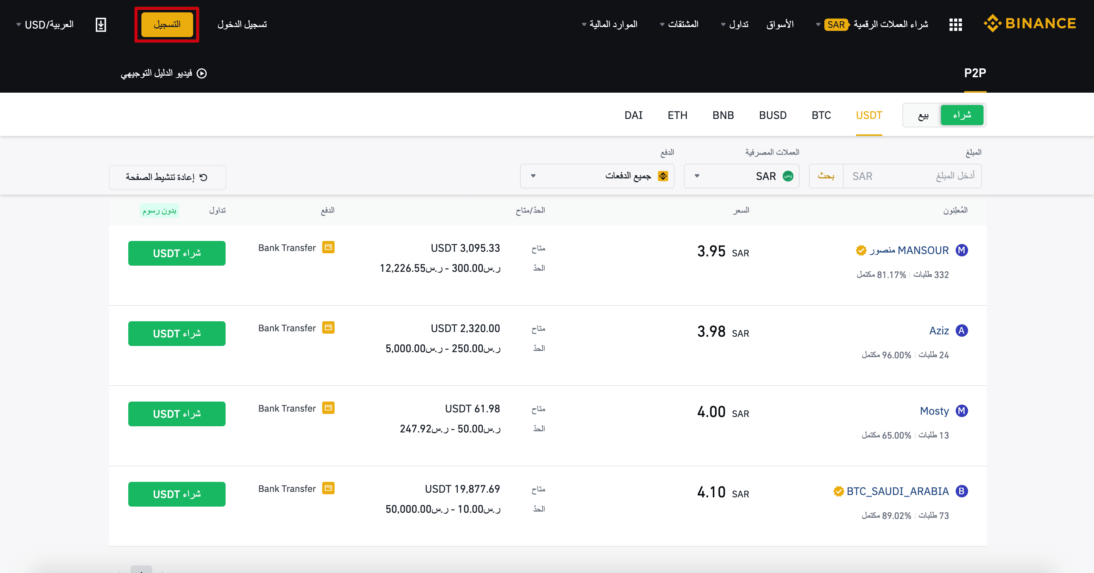1094x573 pixels.
Task: Click the Binance logo
Action: [1030, 23]
